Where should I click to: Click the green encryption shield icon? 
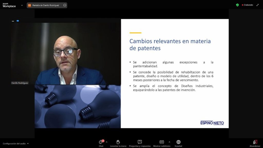[x=237, y=5]
